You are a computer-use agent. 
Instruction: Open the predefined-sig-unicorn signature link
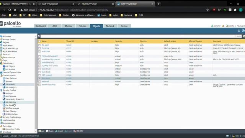51,59
